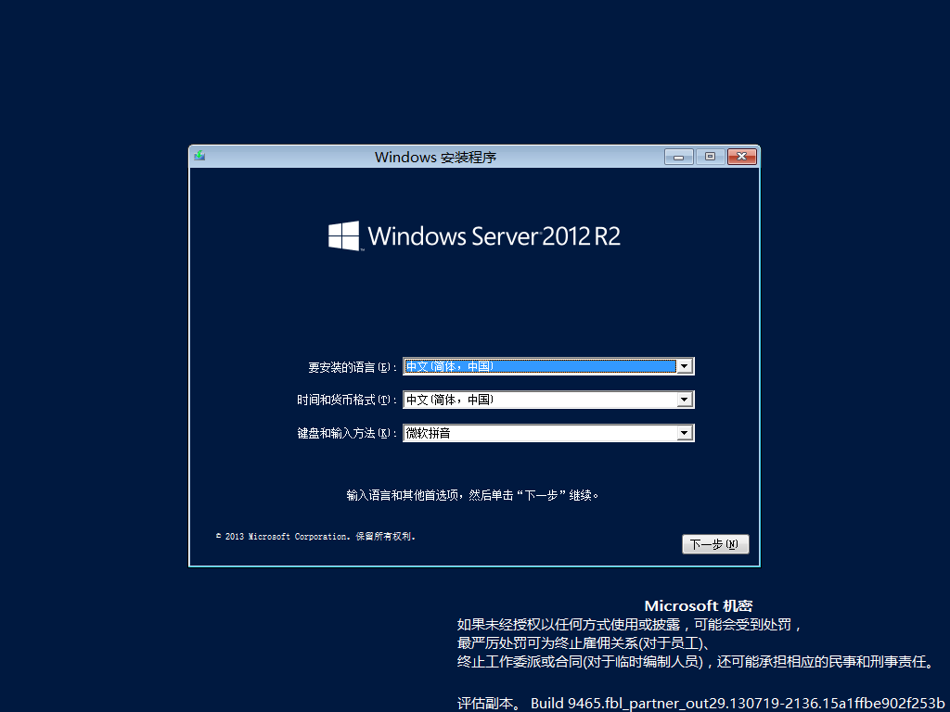
Task: Select the 微软拼音 keyboard combo box field
Action: (548, 433)
